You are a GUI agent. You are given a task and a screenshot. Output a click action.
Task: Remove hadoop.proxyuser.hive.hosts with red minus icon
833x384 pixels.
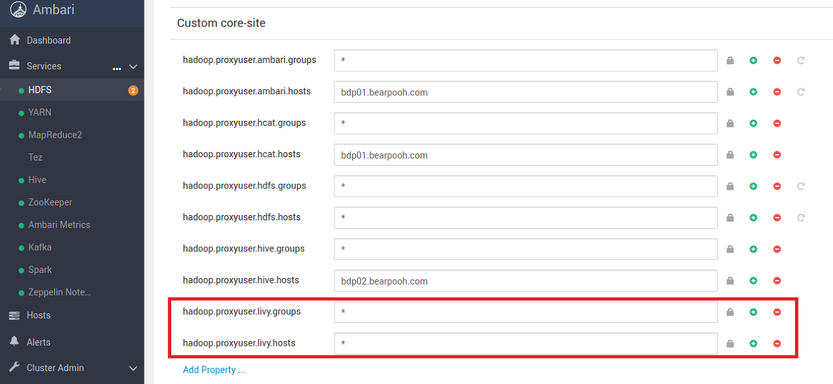[x=777, y=281]
